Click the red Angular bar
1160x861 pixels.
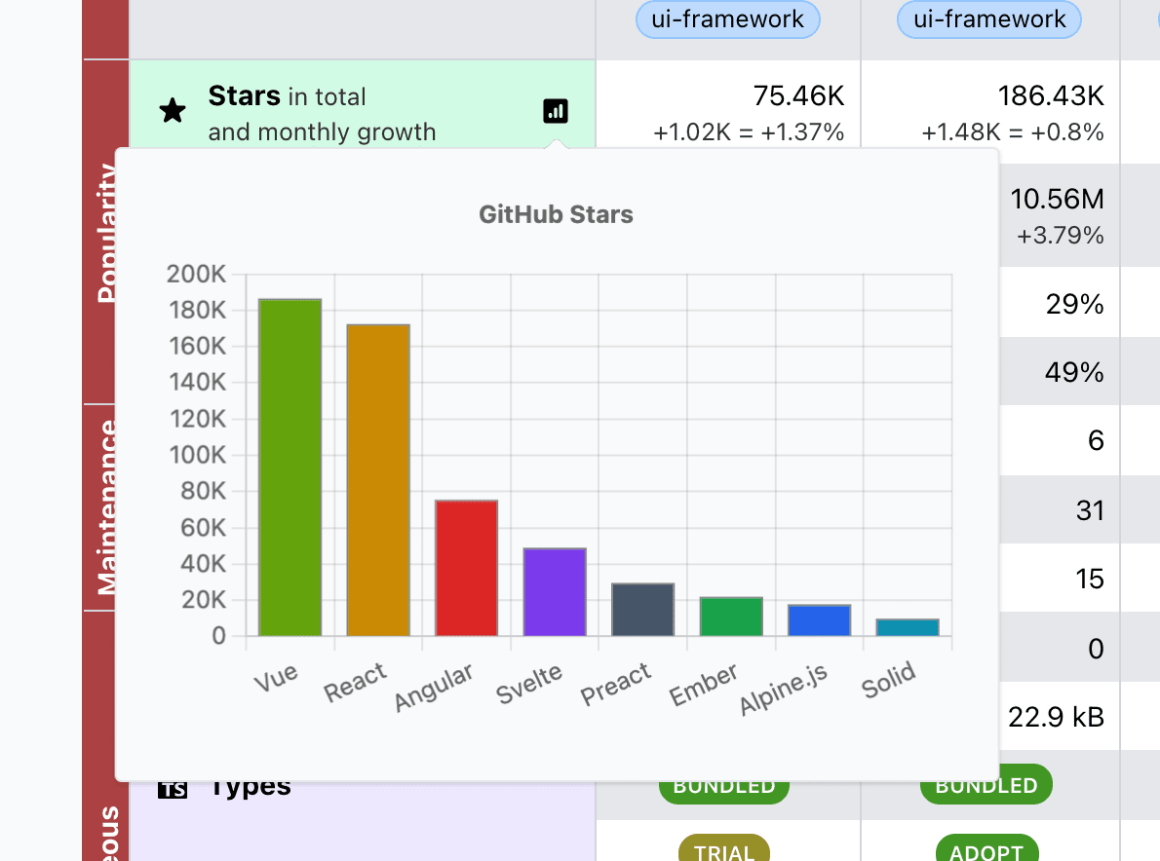coord(467,568)
